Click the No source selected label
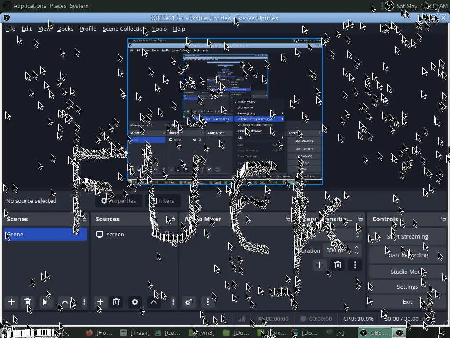 [31, 201]
